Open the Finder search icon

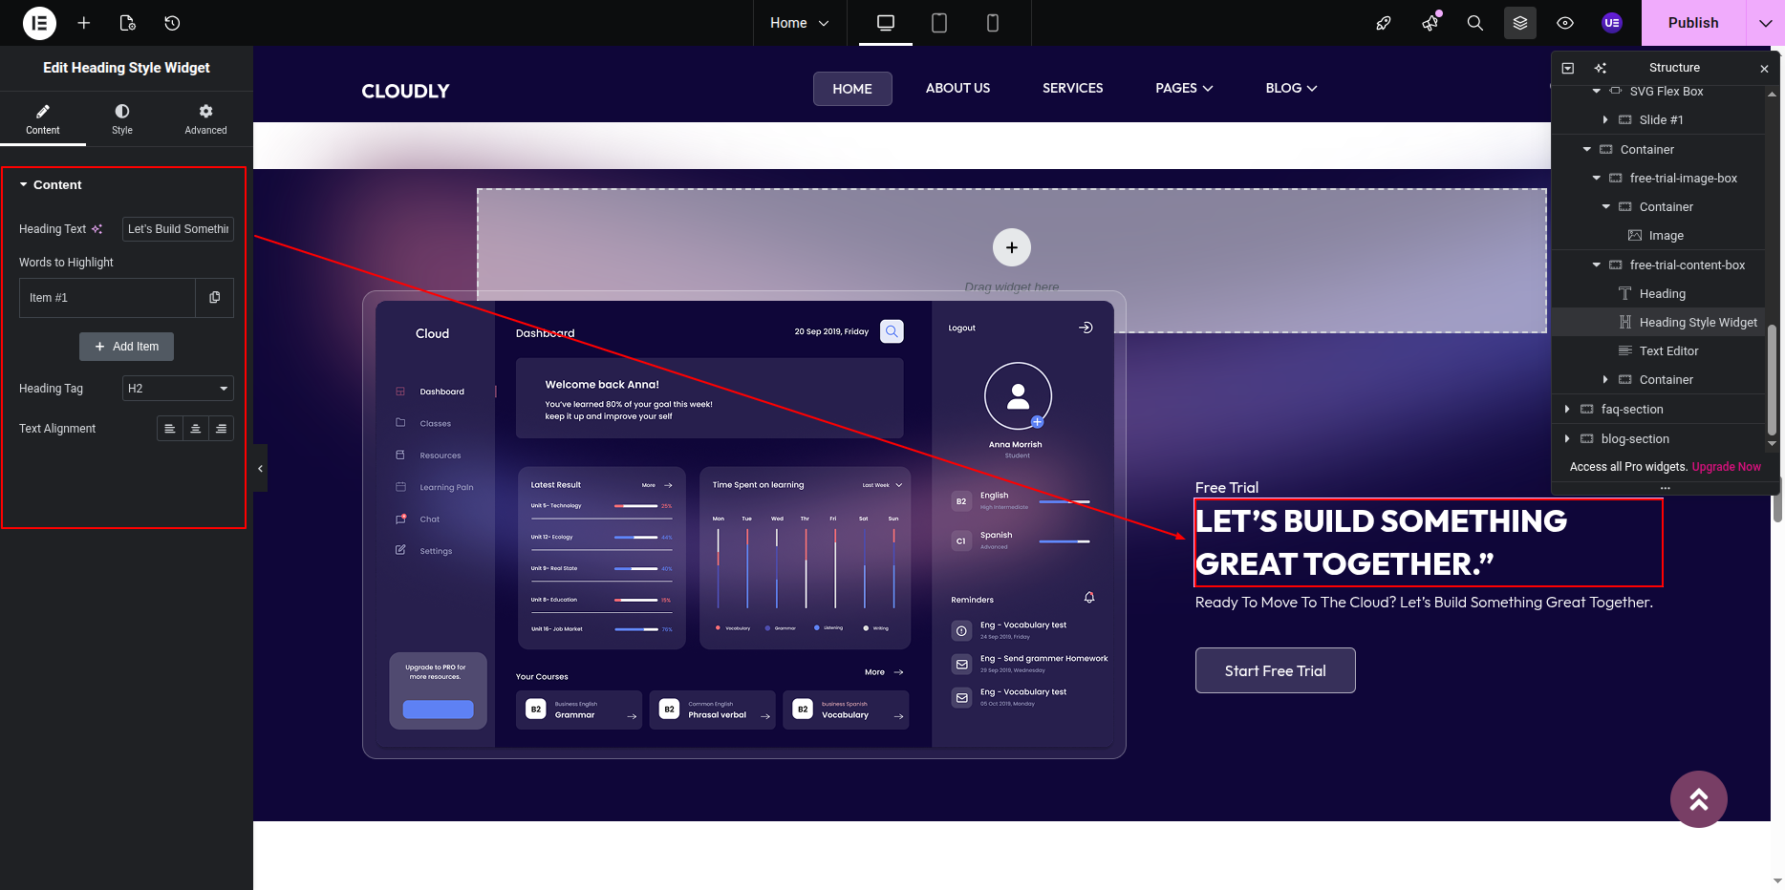click(x=1475, y=23)
